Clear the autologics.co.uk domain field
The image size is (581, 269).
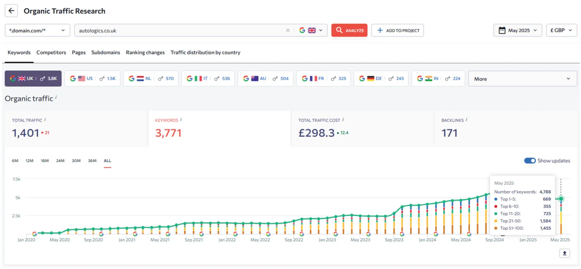click(x=288, y=30)
